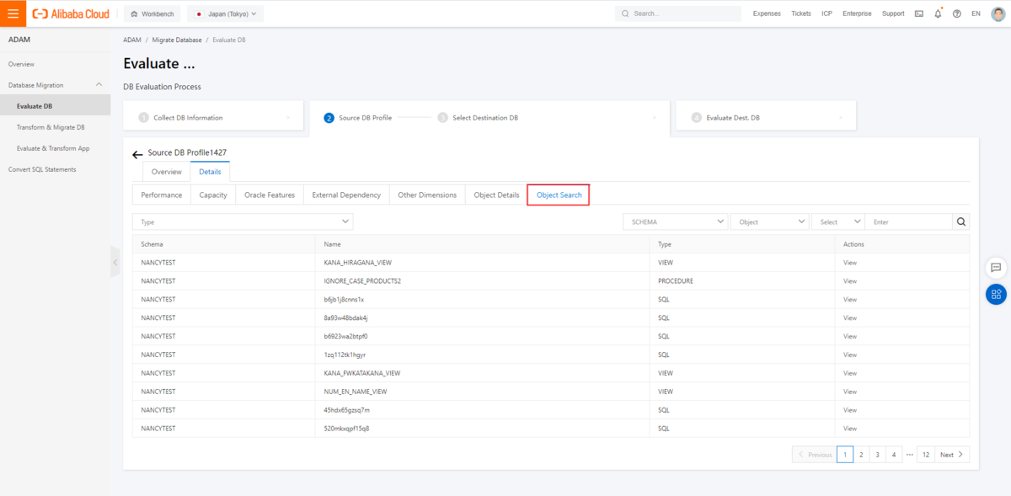Open the Object Details tab

[496, 195]
